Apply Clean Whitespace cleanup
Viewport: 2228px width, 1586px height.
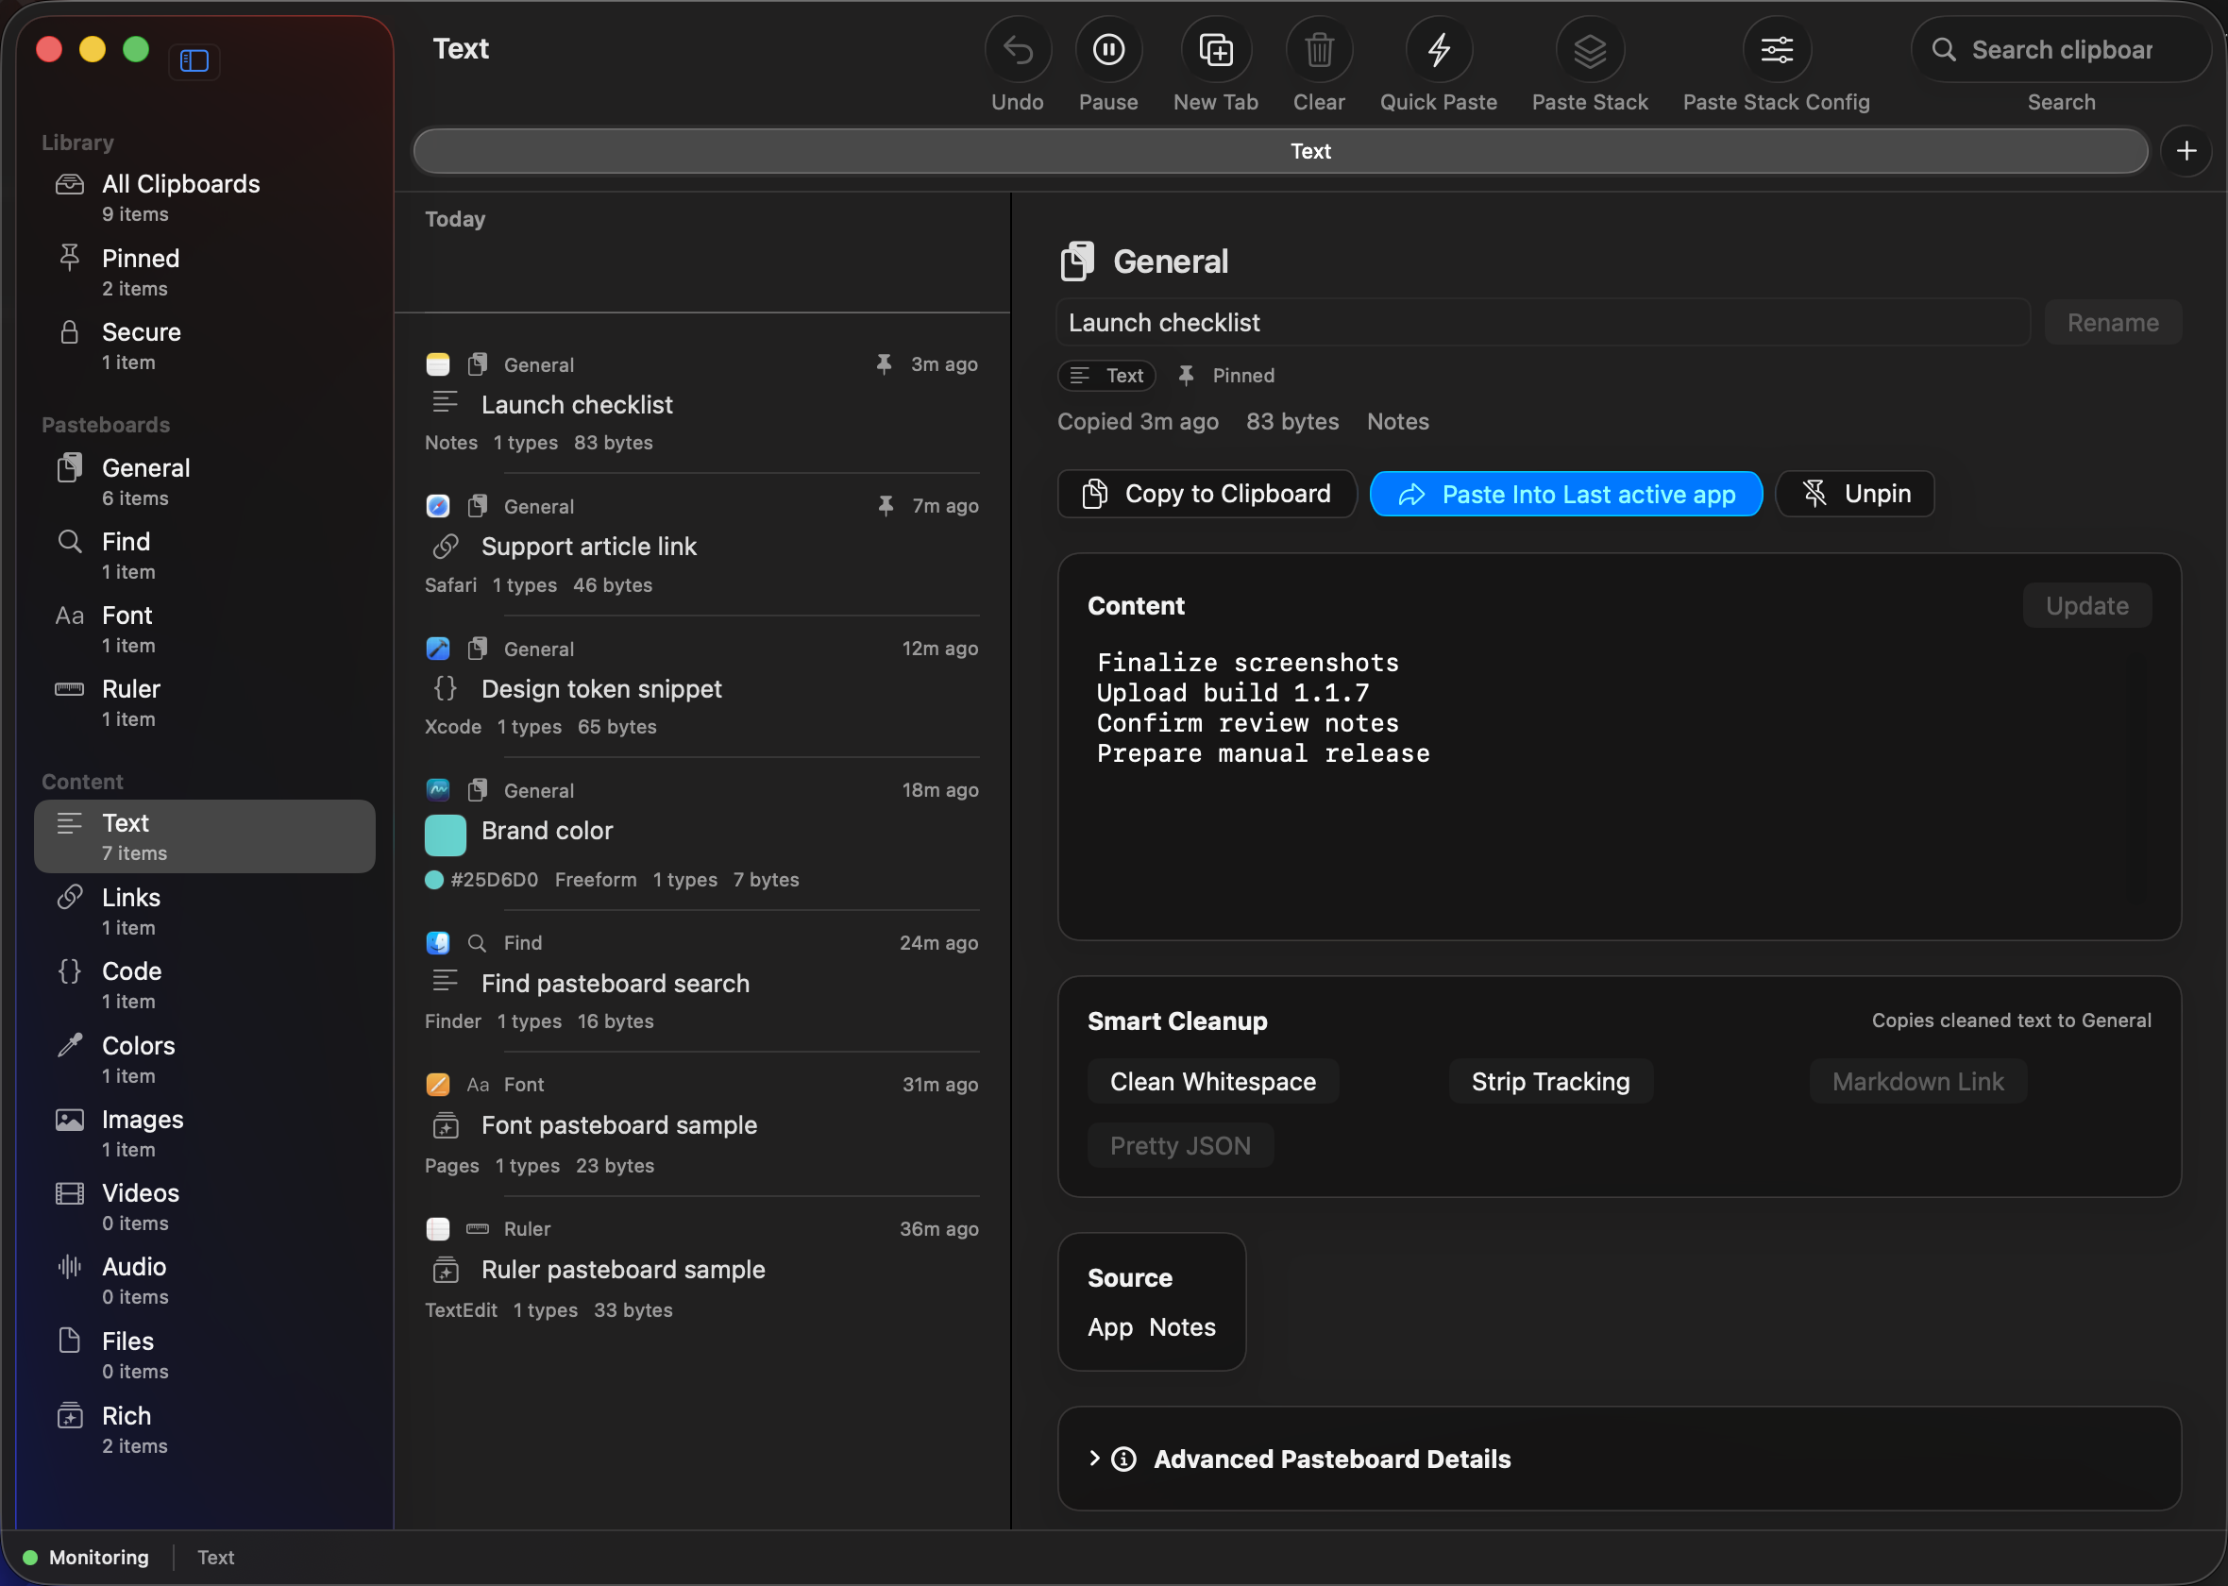[1212, 1081]
